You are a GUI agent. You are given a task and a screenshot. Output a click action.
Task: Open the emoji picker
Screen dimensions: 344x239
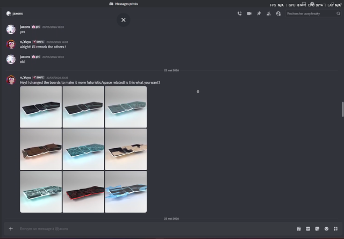(x=326, y=229)
